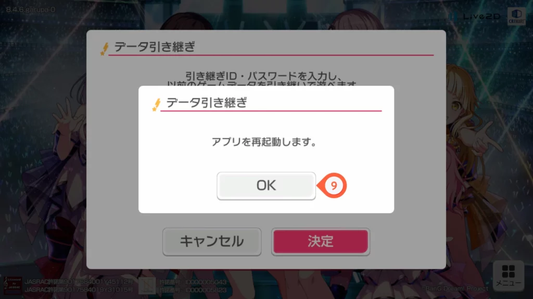Click the JASRAC logo badge
The image size is (533, 299).
point(12,286)
